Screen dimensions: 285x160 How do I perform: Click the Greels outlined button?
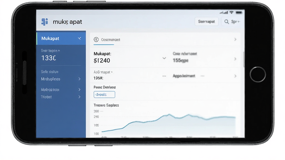tap(104, 94)
